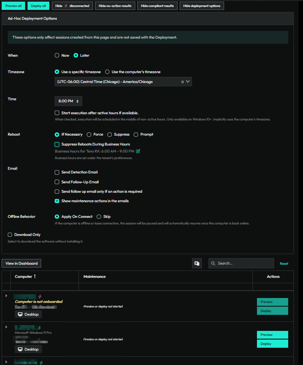Enable Suppress Reboots During Business Hours

click(57, 144)
